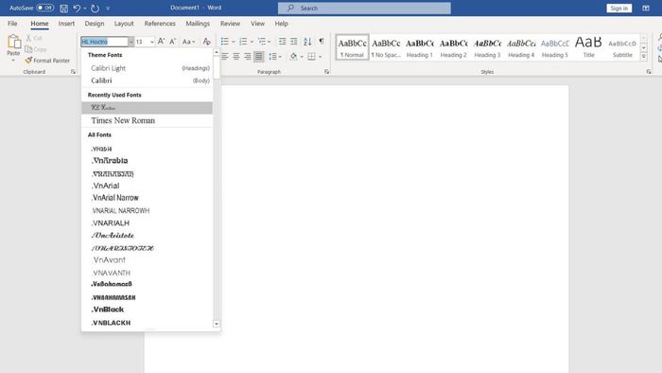Click the Multilevel List icon
Screen dimensions: 662x373
click(262, 42)
